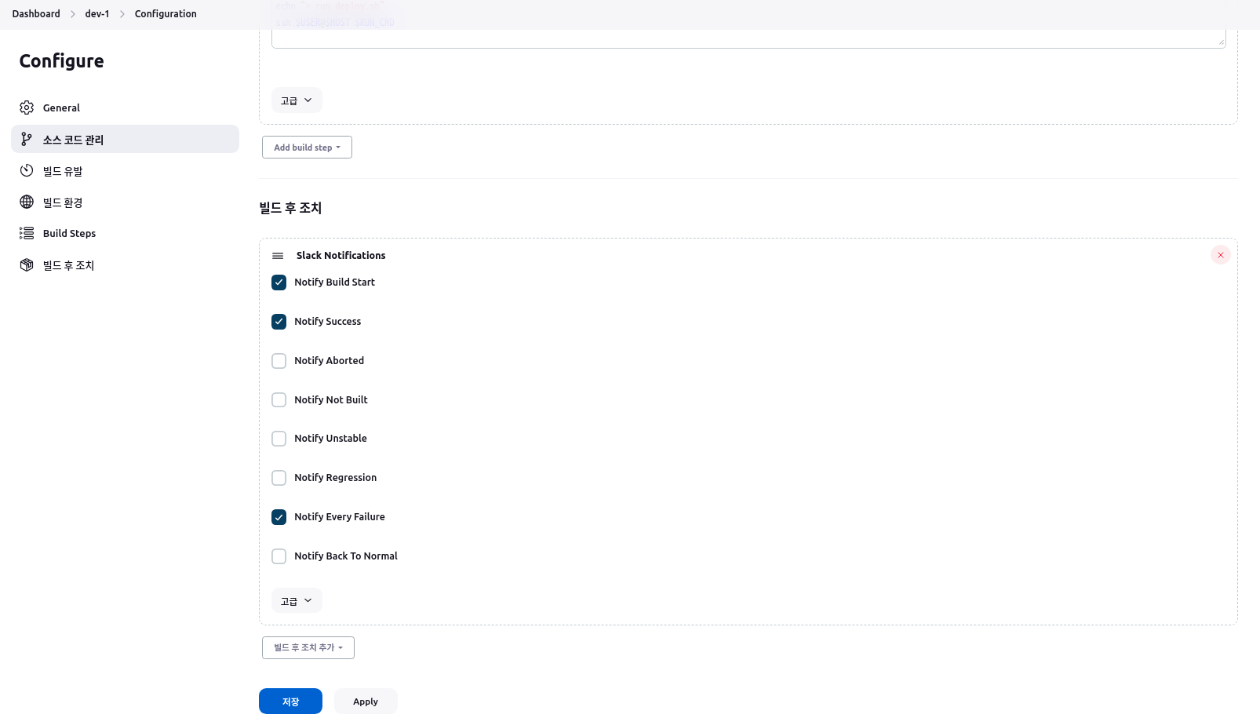Open General section in sidebar
The width and height of the screenshot is (1260, 718).
(125, 108)
